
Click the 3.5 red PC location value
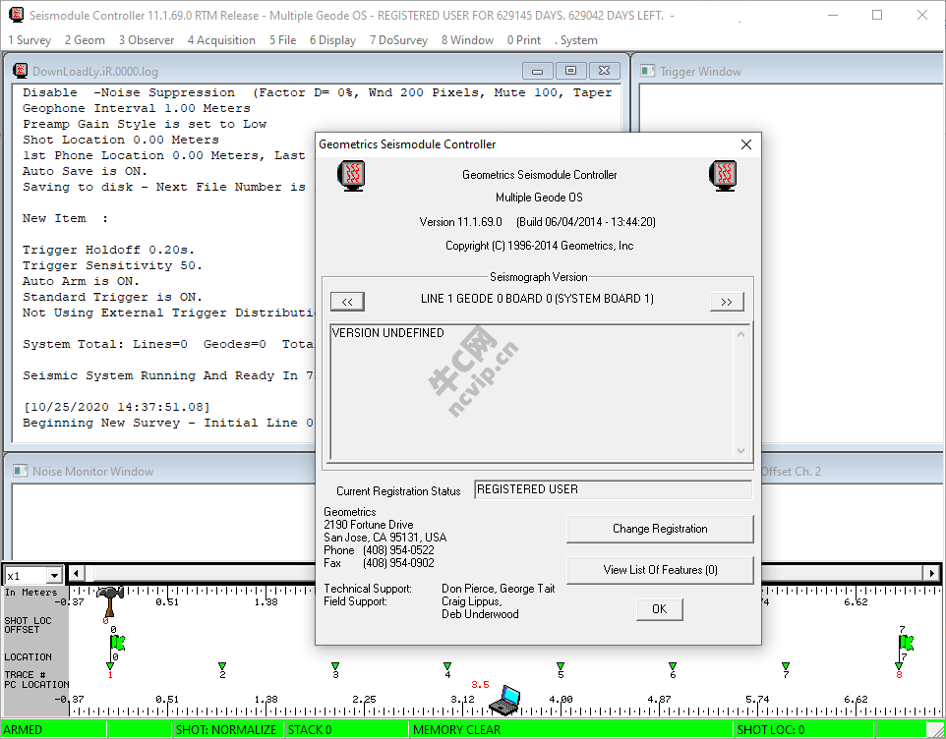pyautogui.click(x=480, y=684)
